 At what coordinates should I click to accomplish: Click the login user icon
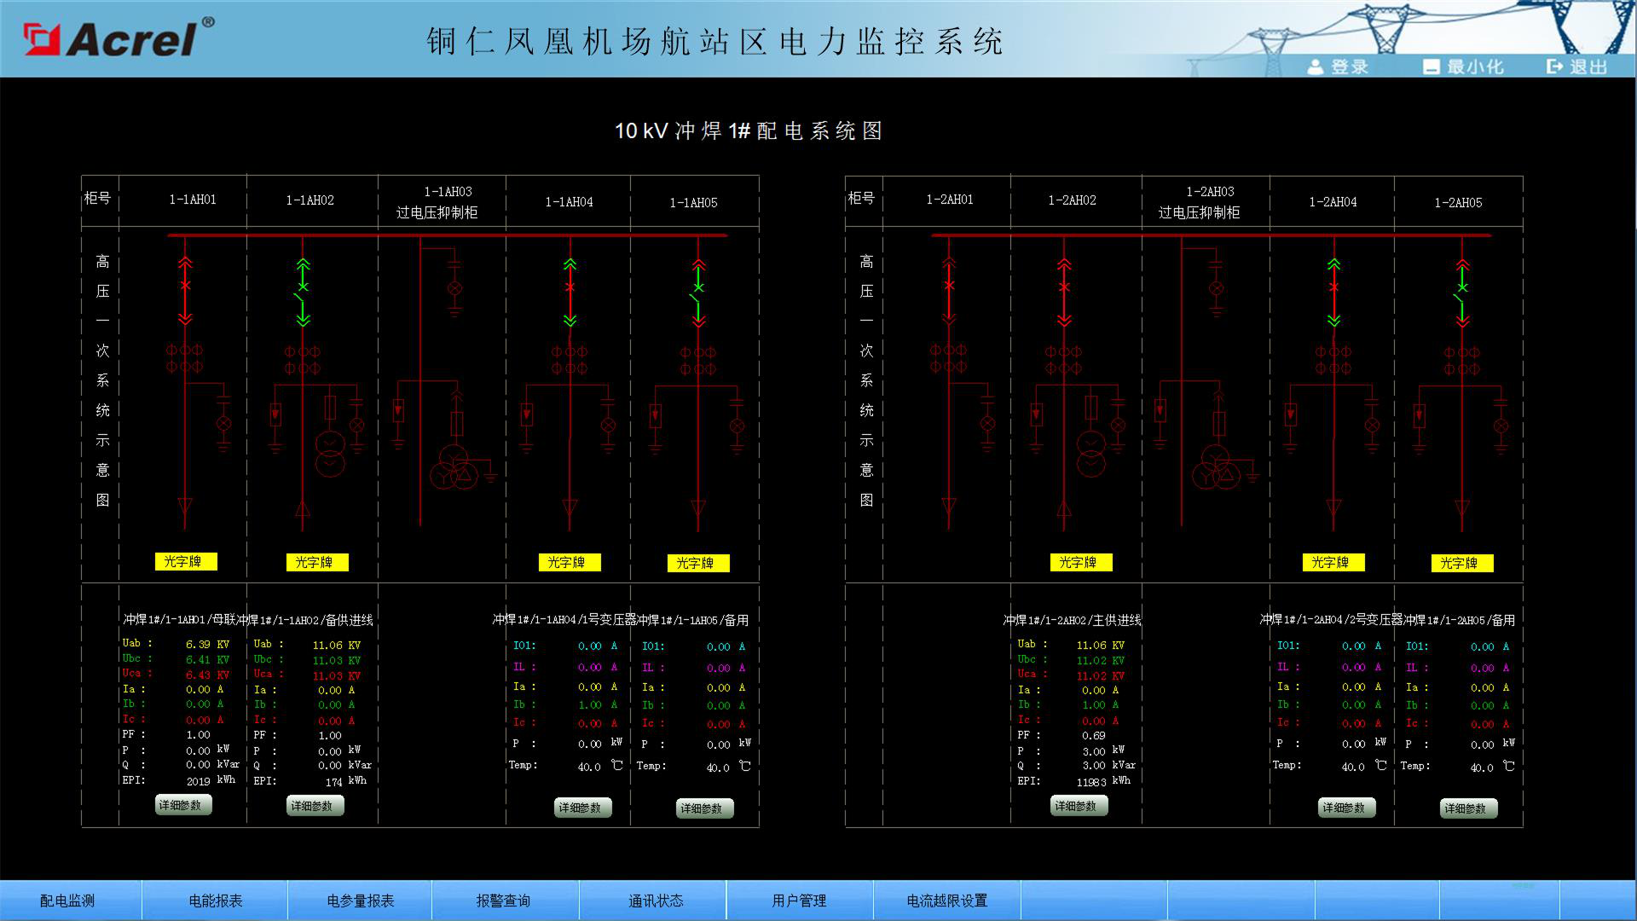point(1316,67)
